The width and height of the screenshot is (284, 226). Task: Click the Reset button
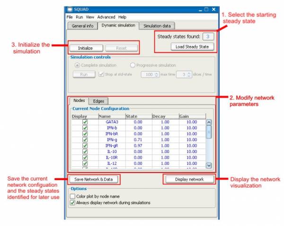[x=121, y=48]
